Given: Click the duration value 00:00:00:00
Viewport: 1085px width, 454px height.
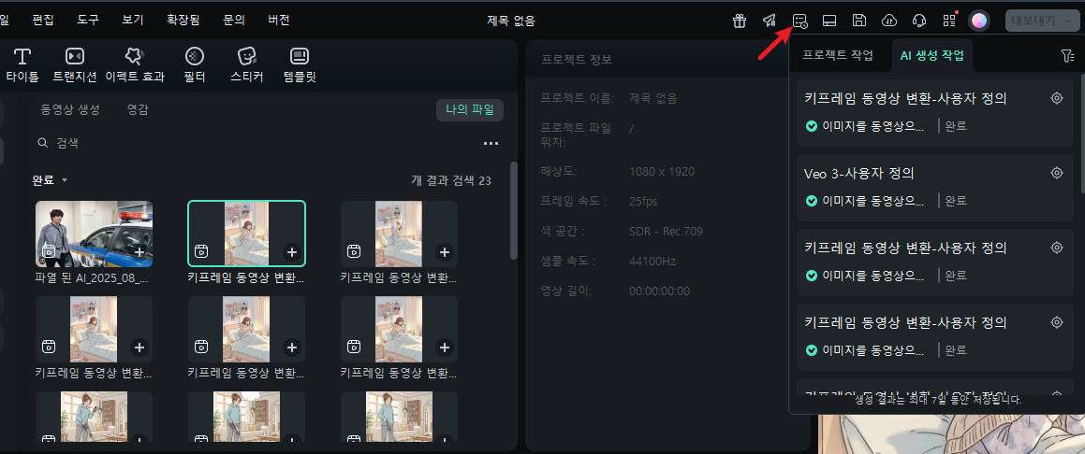Looking at the screenshot, I should (659, 291).
